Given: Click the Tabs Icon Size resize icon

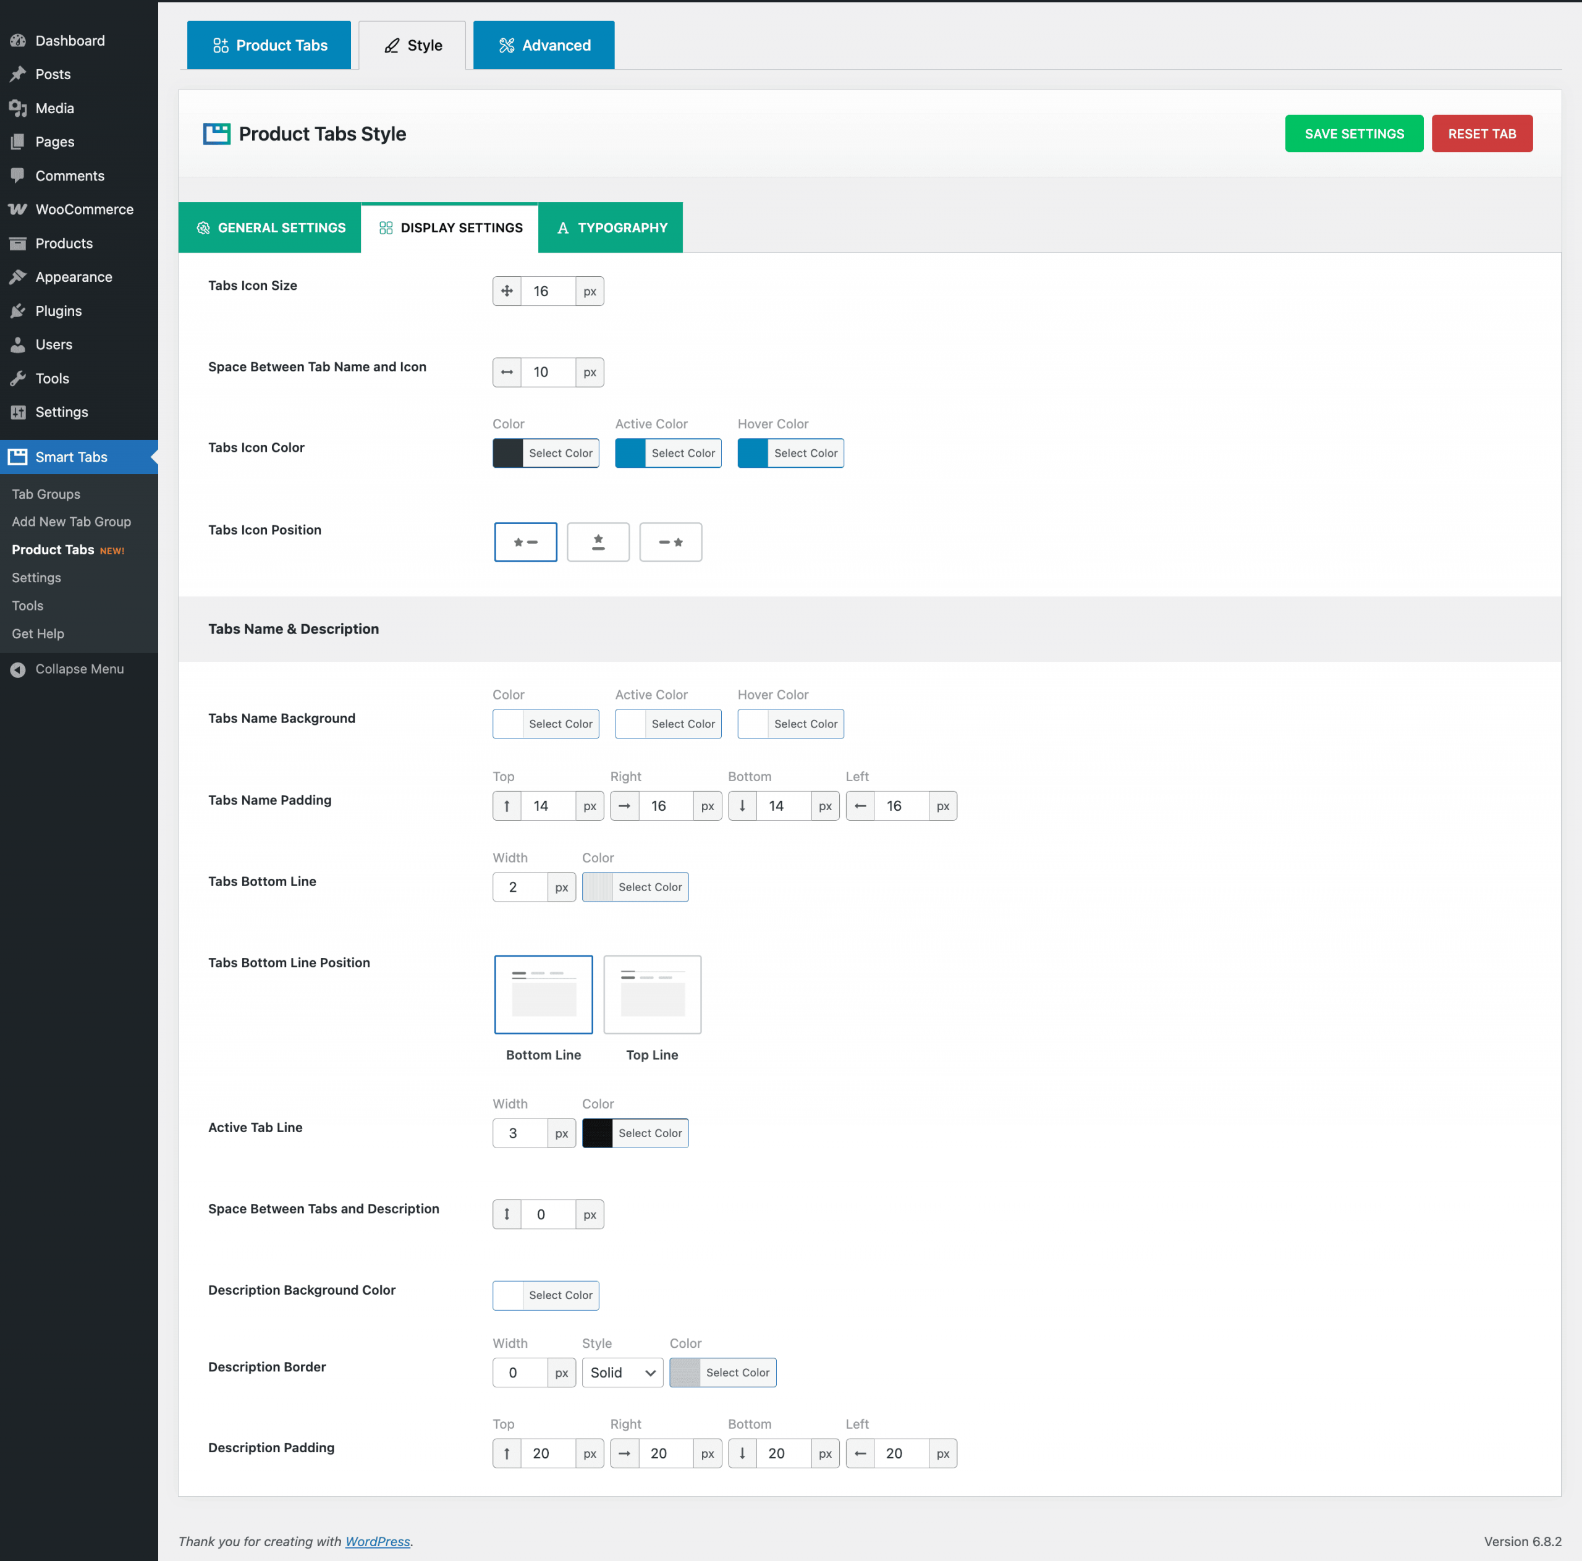Looking at the screenshot, I should point(507,290).
